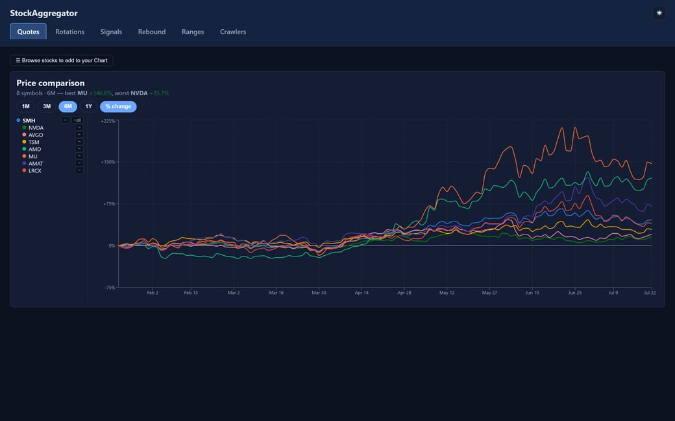Open the Quotes tab
This screenshot has width=675, height=421.
(29, 32)
